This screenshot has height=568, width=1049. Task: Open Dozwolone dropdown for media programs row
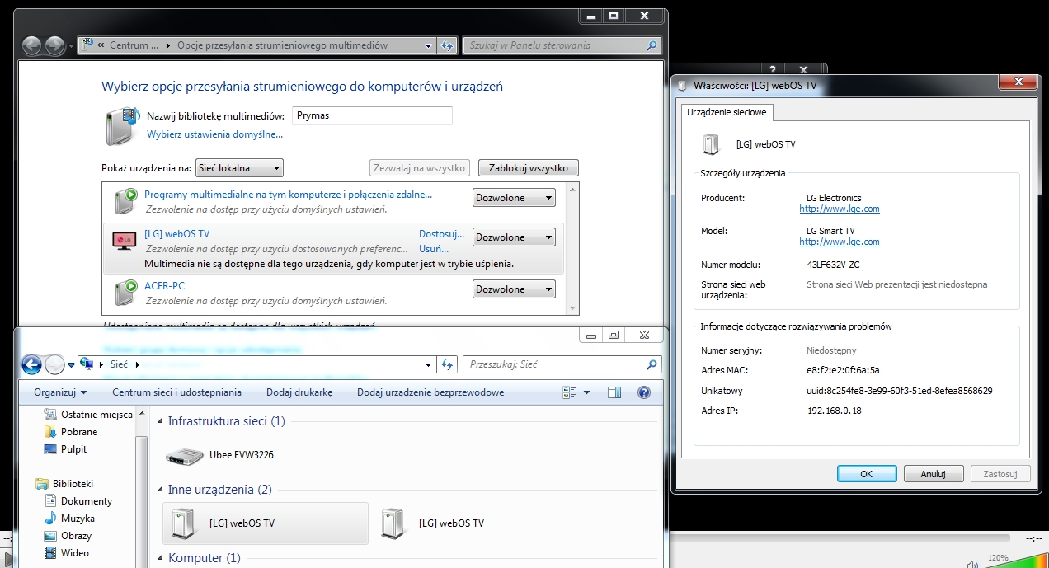(x=514, y=198)
